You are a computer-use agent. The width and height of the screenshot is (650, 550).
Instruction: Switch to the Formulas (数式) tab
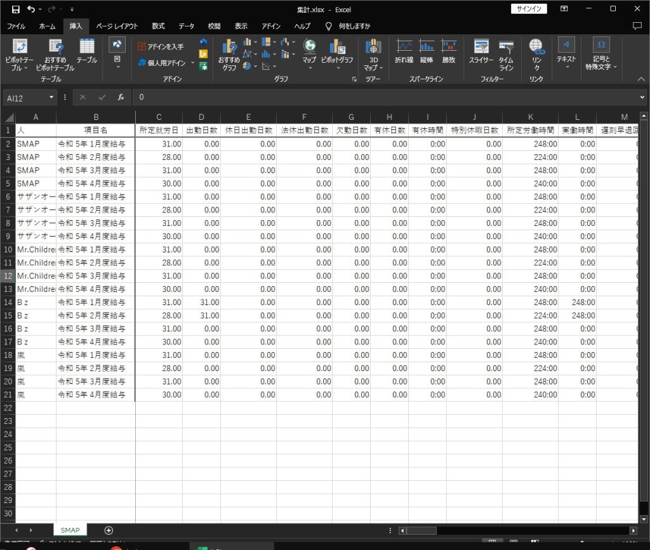pyautogui.click(x=158, y=26)
